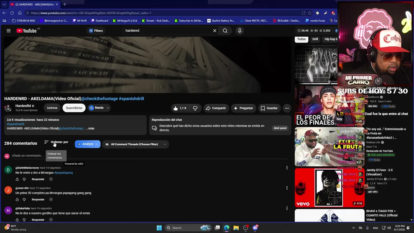
Task: Open options menu for DarlinMatiacrucey's comment
Action: pyautogui.click(x=287, y=168)
